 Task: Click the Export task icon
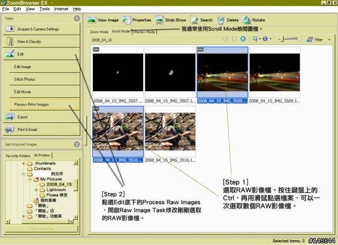tap(10, 117)
